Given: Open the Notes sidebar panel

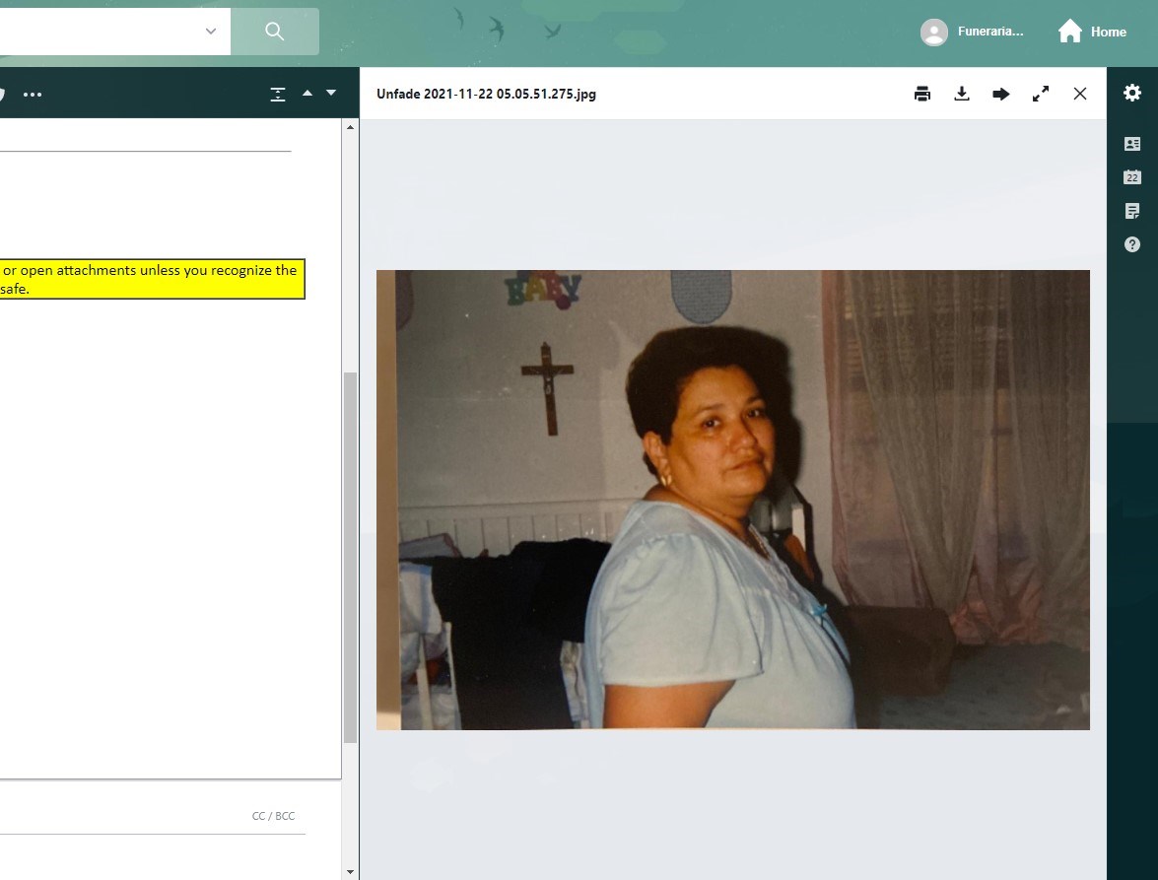Looking at the screenshot, I should coord(1132,211).
